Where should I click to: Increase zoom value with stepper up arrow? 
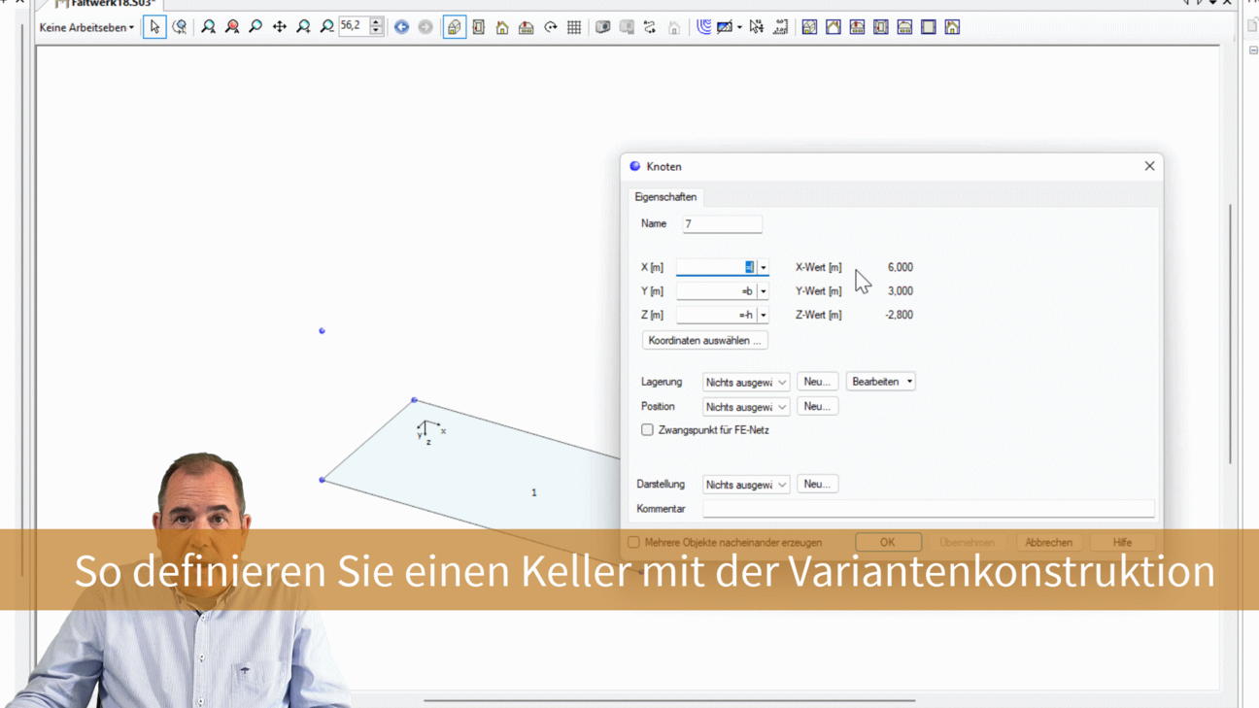point(376,22)
